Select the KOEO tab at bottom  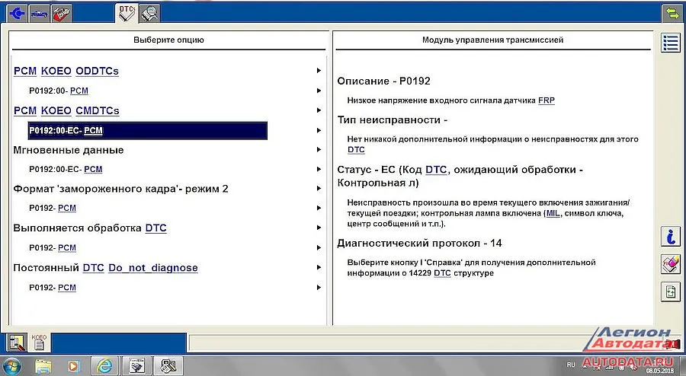(40, 343)
